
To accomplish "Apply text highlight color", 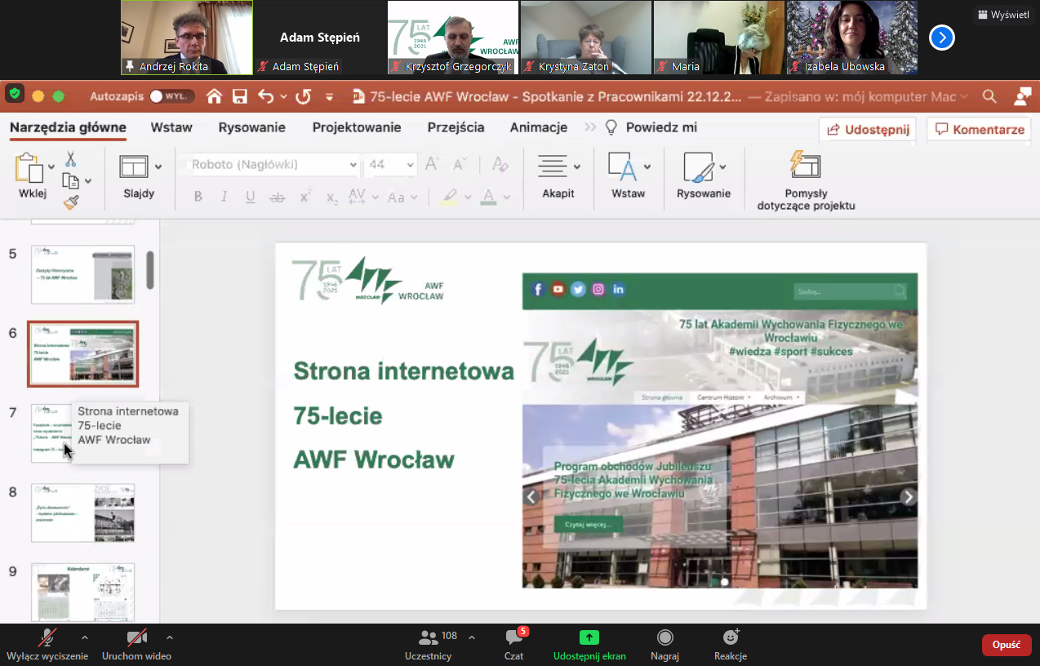I will [447, 197].
